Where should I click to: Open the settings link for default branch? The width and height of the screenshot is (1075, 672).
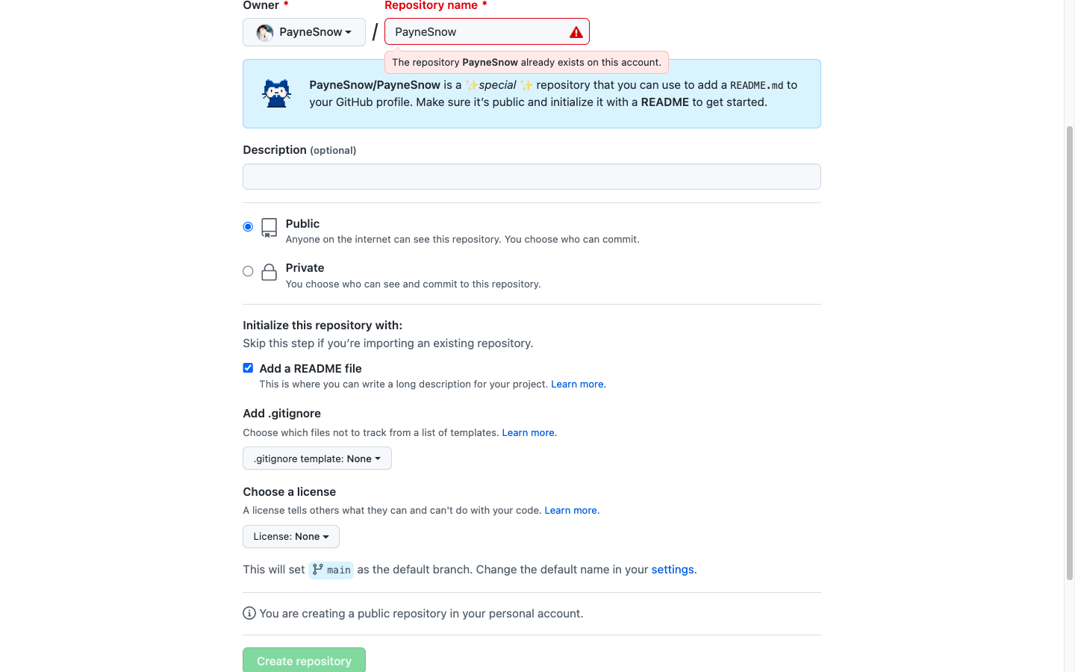tap(671, 569)
